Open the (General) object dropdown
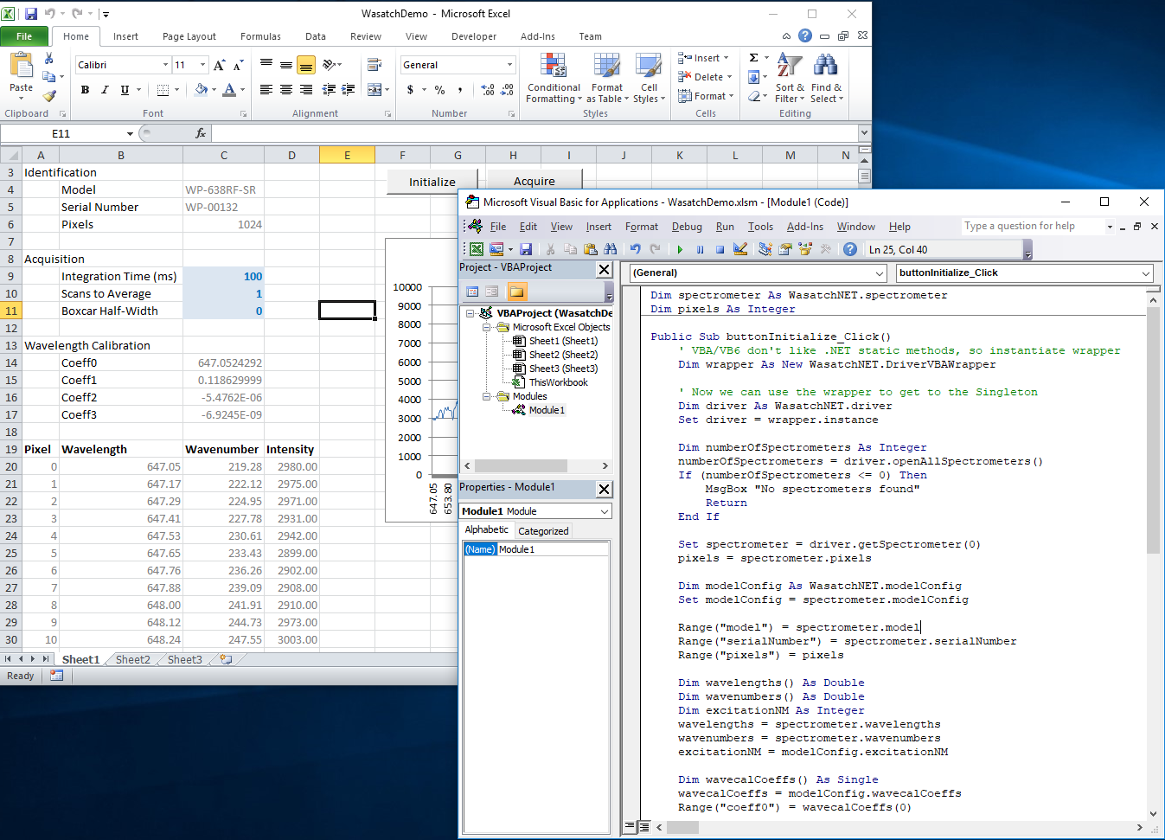Viewport: 1165px width, 840px height. point(880,273)
